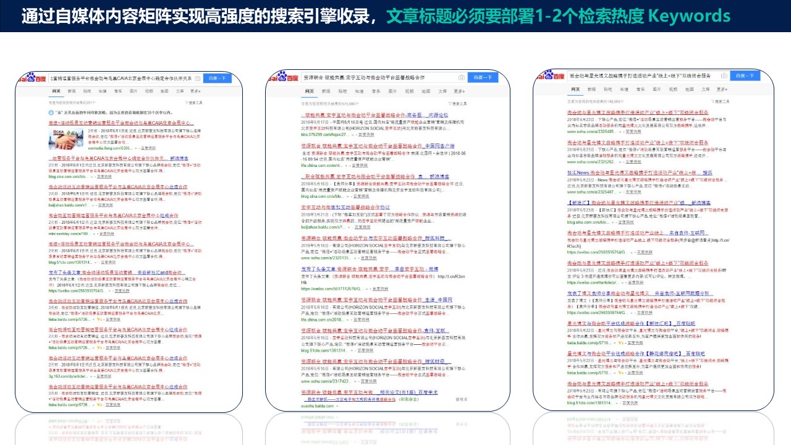Image resolution: width=791 pixels, height=445 pixels.
Task: Expand the arrow beside wemedia.ifeng.com URL
Action: pyautogui.click(x=136, y=148)
